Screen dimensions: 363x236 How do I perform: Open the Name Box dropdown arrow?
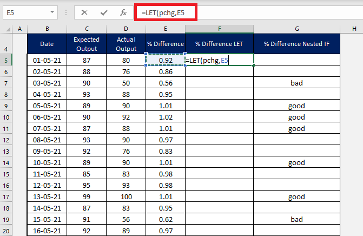coord(52,12)
